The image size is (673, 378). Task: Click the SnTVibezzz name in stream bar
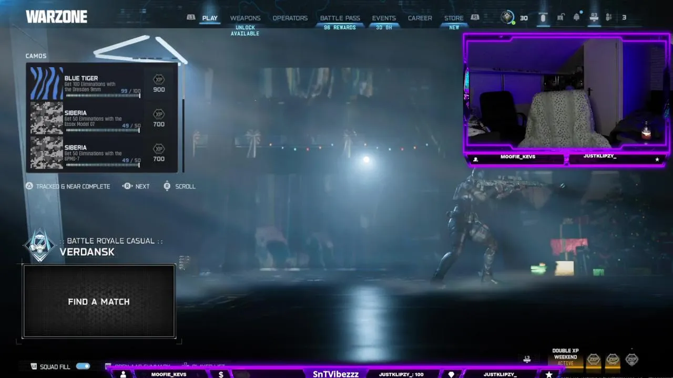point(335,374)
